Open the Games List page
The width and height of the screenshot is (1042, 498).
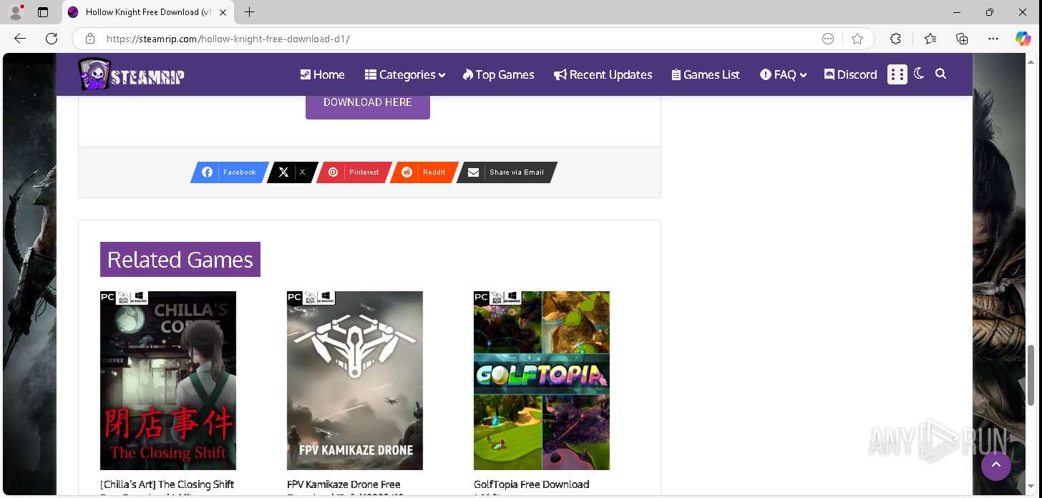pyautogui.click(x=706, y=74)
